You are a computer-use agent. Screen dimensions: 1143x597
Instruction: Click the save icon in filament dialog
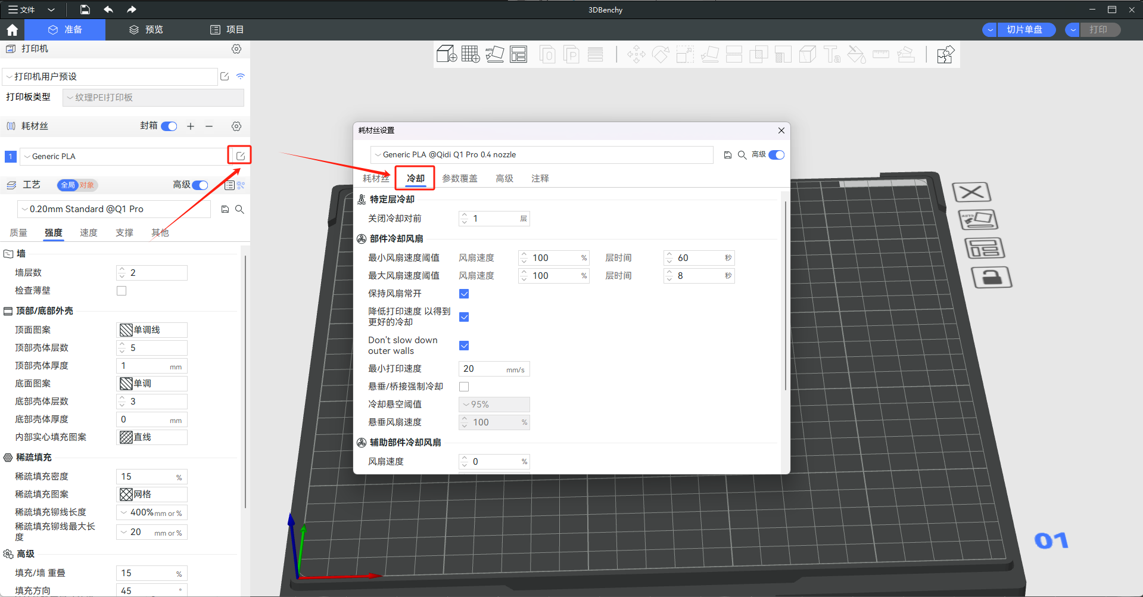[x=727, y=155]
